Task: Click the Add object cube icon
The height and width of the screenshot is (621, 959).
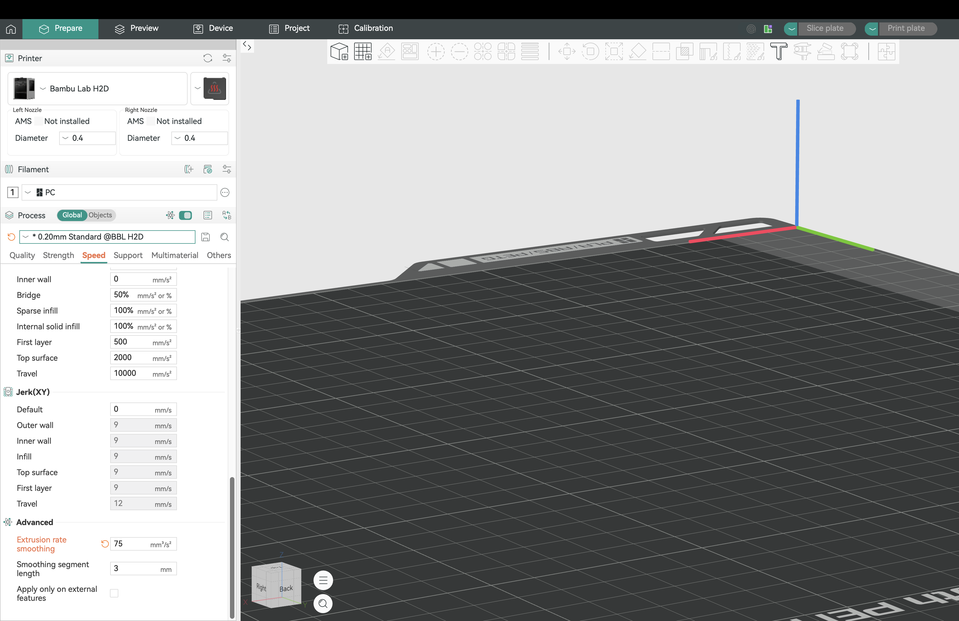Action: pyautogui.click(x=339, y=52)
